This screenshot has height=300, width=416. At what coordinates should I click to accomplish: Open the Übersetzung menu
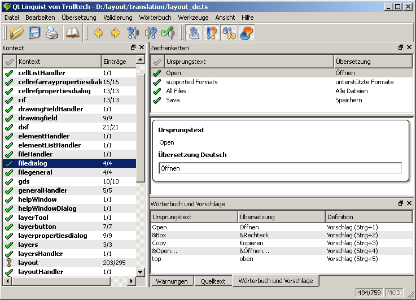(78, 18)
